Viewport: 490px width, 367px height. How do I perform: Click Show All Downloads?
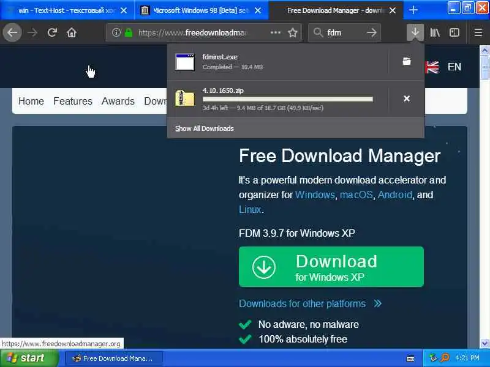click(205, 128)
